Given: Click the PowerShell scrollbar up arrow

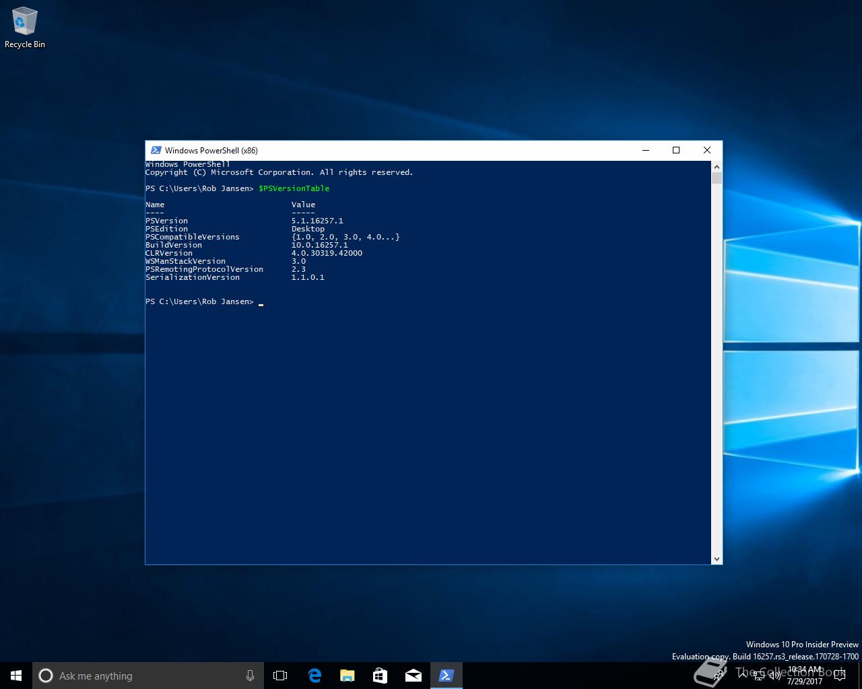Looking at the screenshot, I should coord(717,166).
